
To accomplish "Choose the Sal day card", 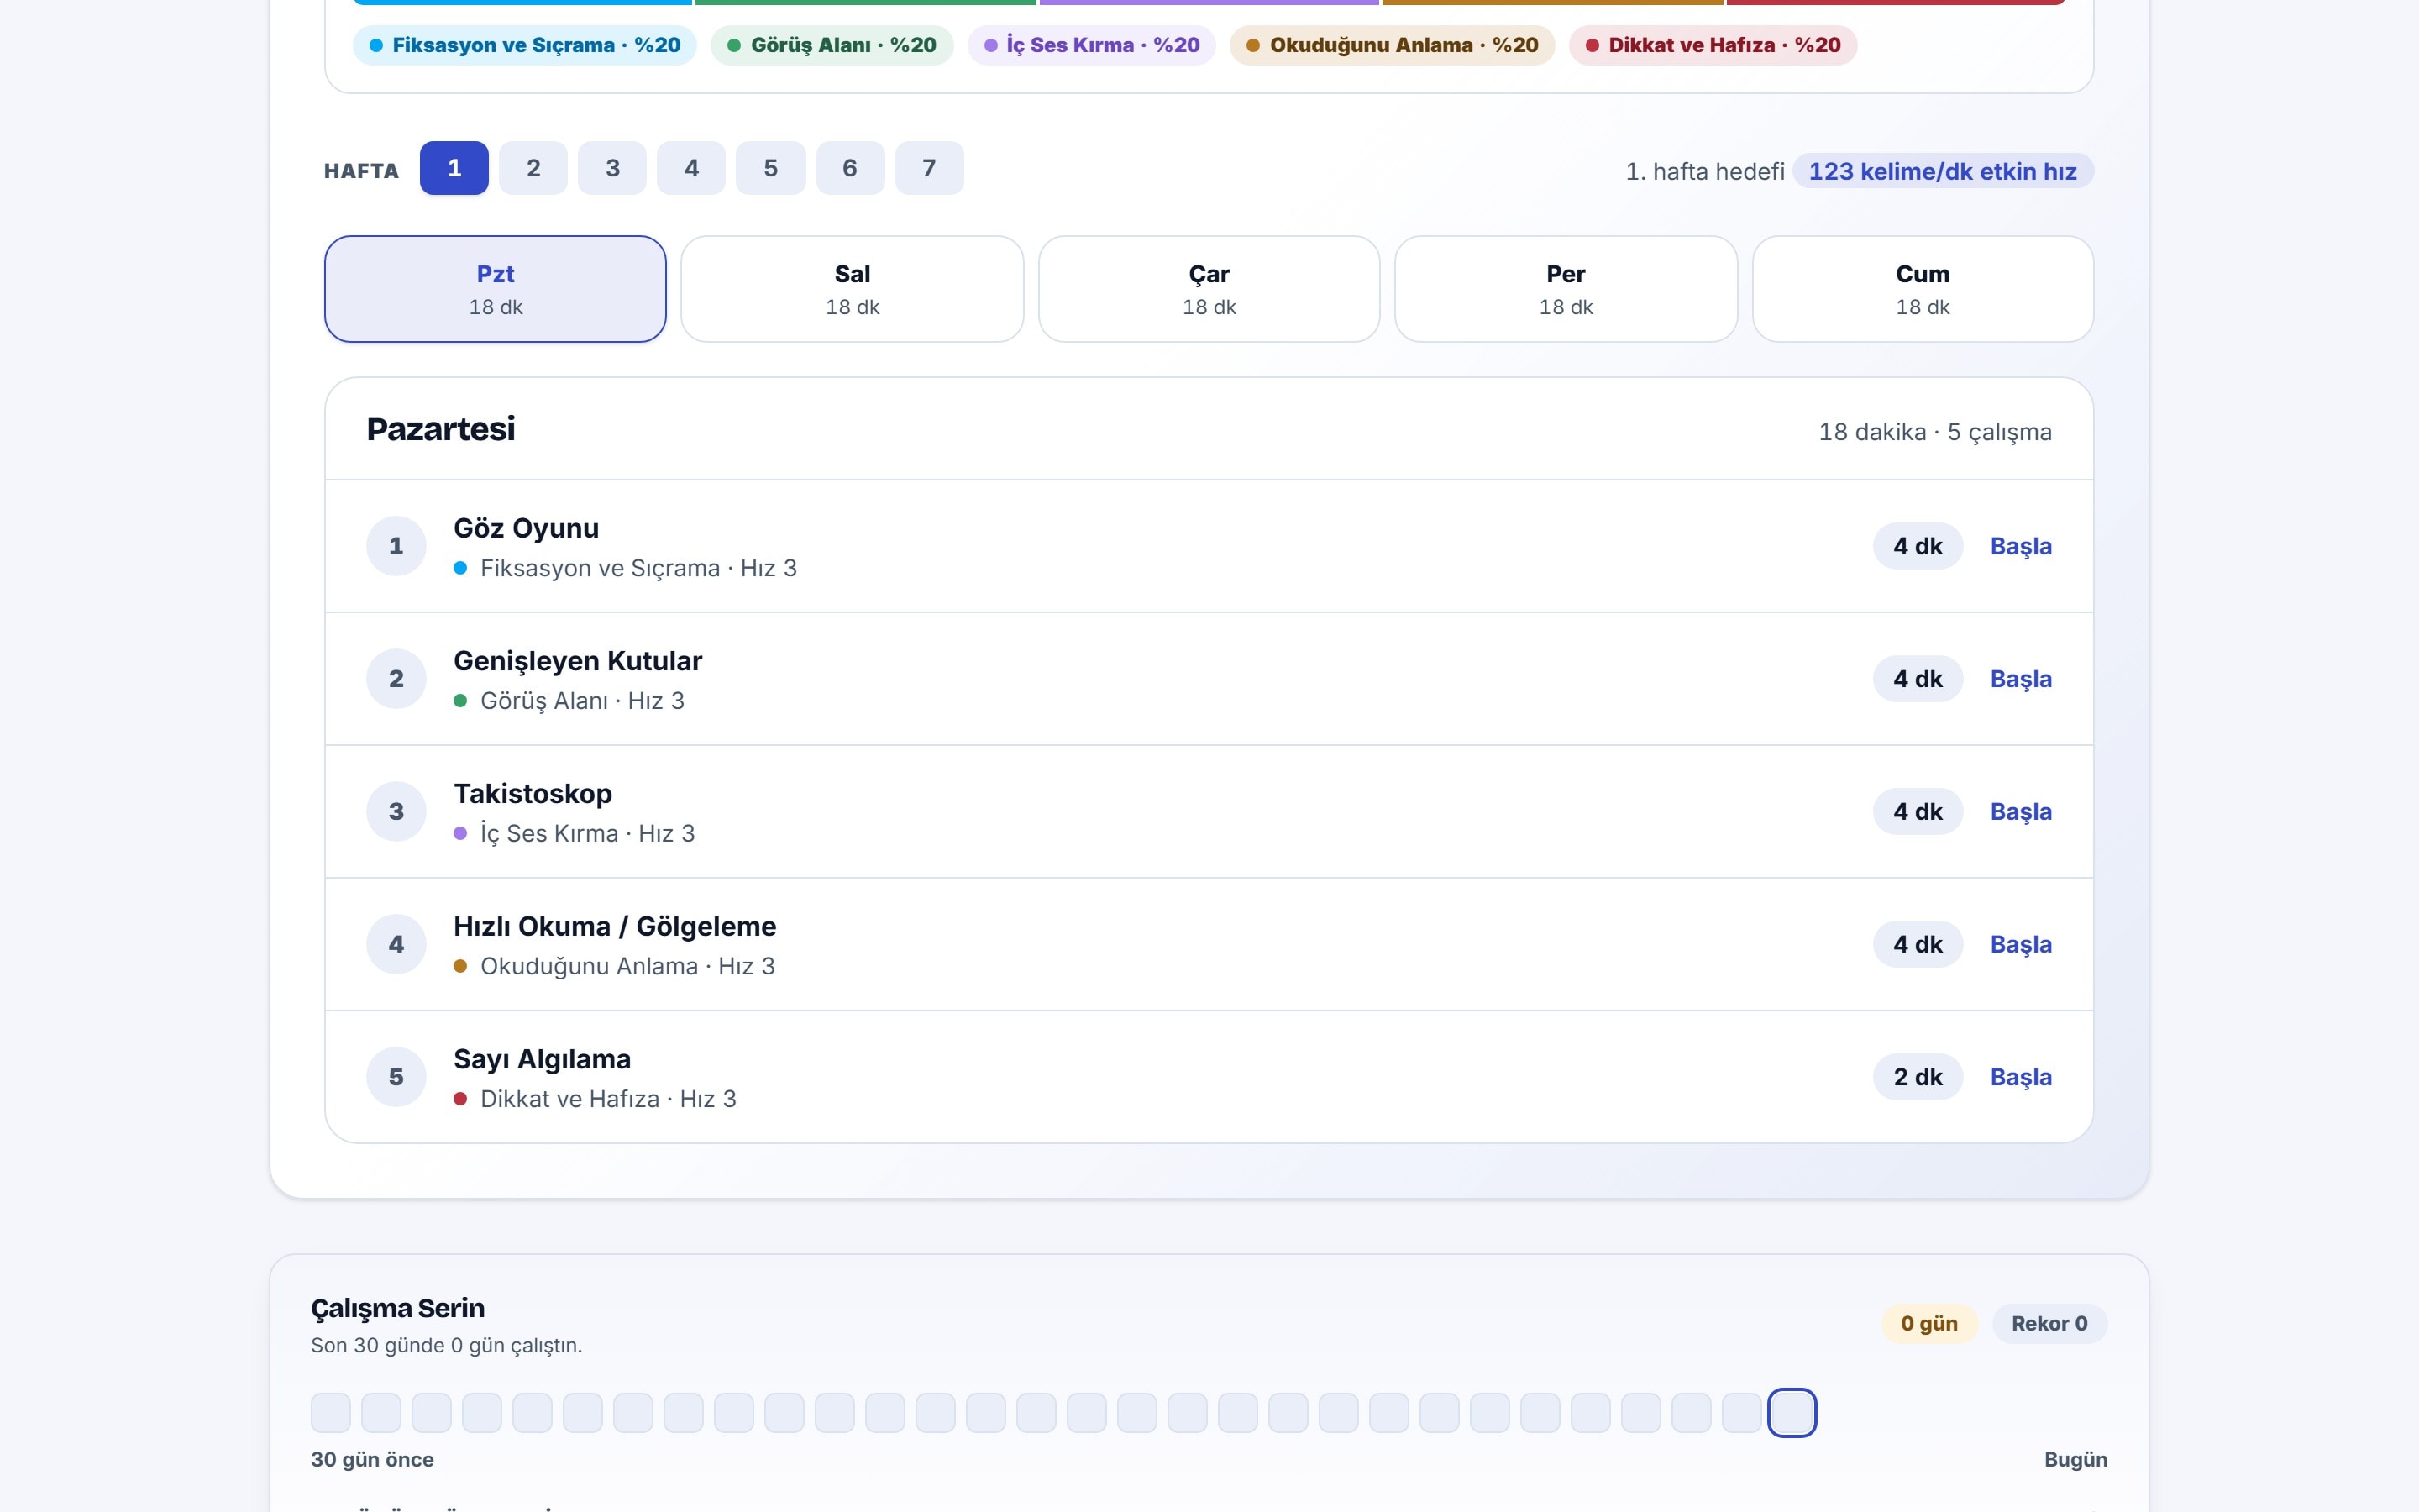I will tap(853, 289).
